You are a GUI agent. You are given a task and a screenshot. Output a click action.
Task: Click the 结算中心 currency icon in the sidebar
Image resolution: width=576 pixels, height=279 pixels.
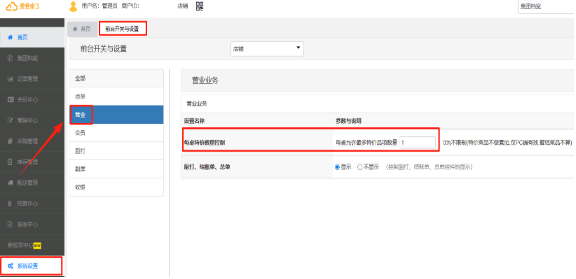(11, 203)
